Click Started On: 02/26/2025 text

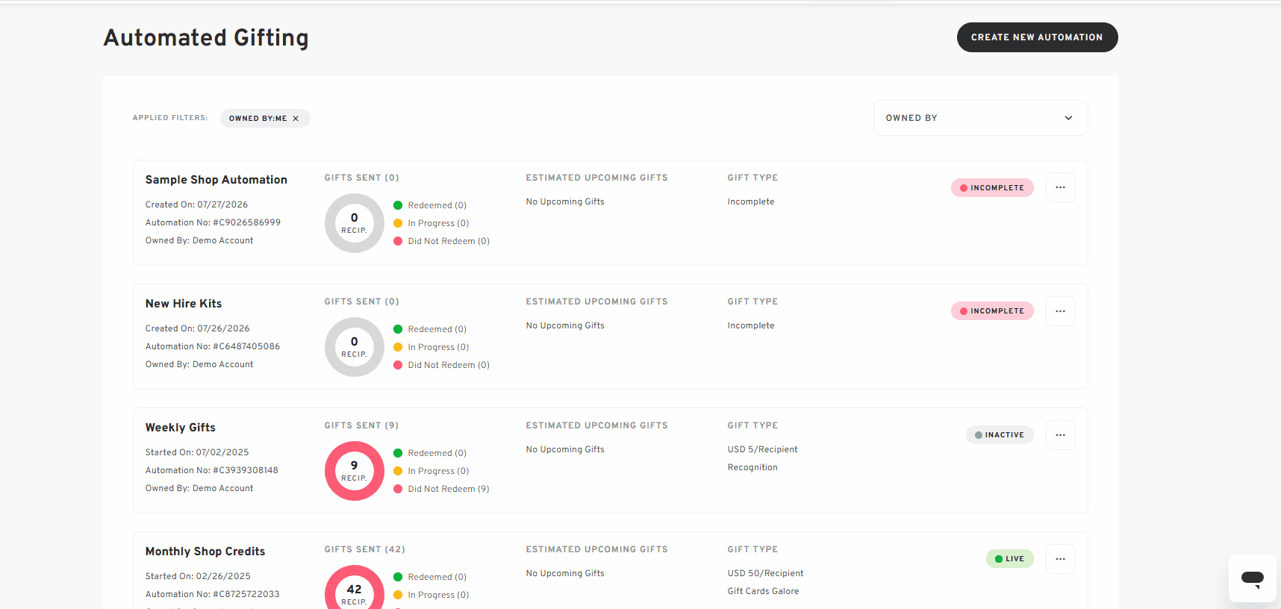pos(198,576)
